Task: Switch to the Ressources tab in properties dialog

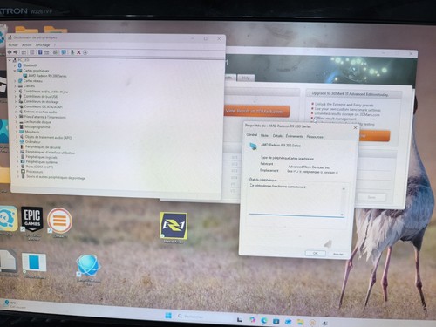Action: pyautogui.click(x=315, y=137)
